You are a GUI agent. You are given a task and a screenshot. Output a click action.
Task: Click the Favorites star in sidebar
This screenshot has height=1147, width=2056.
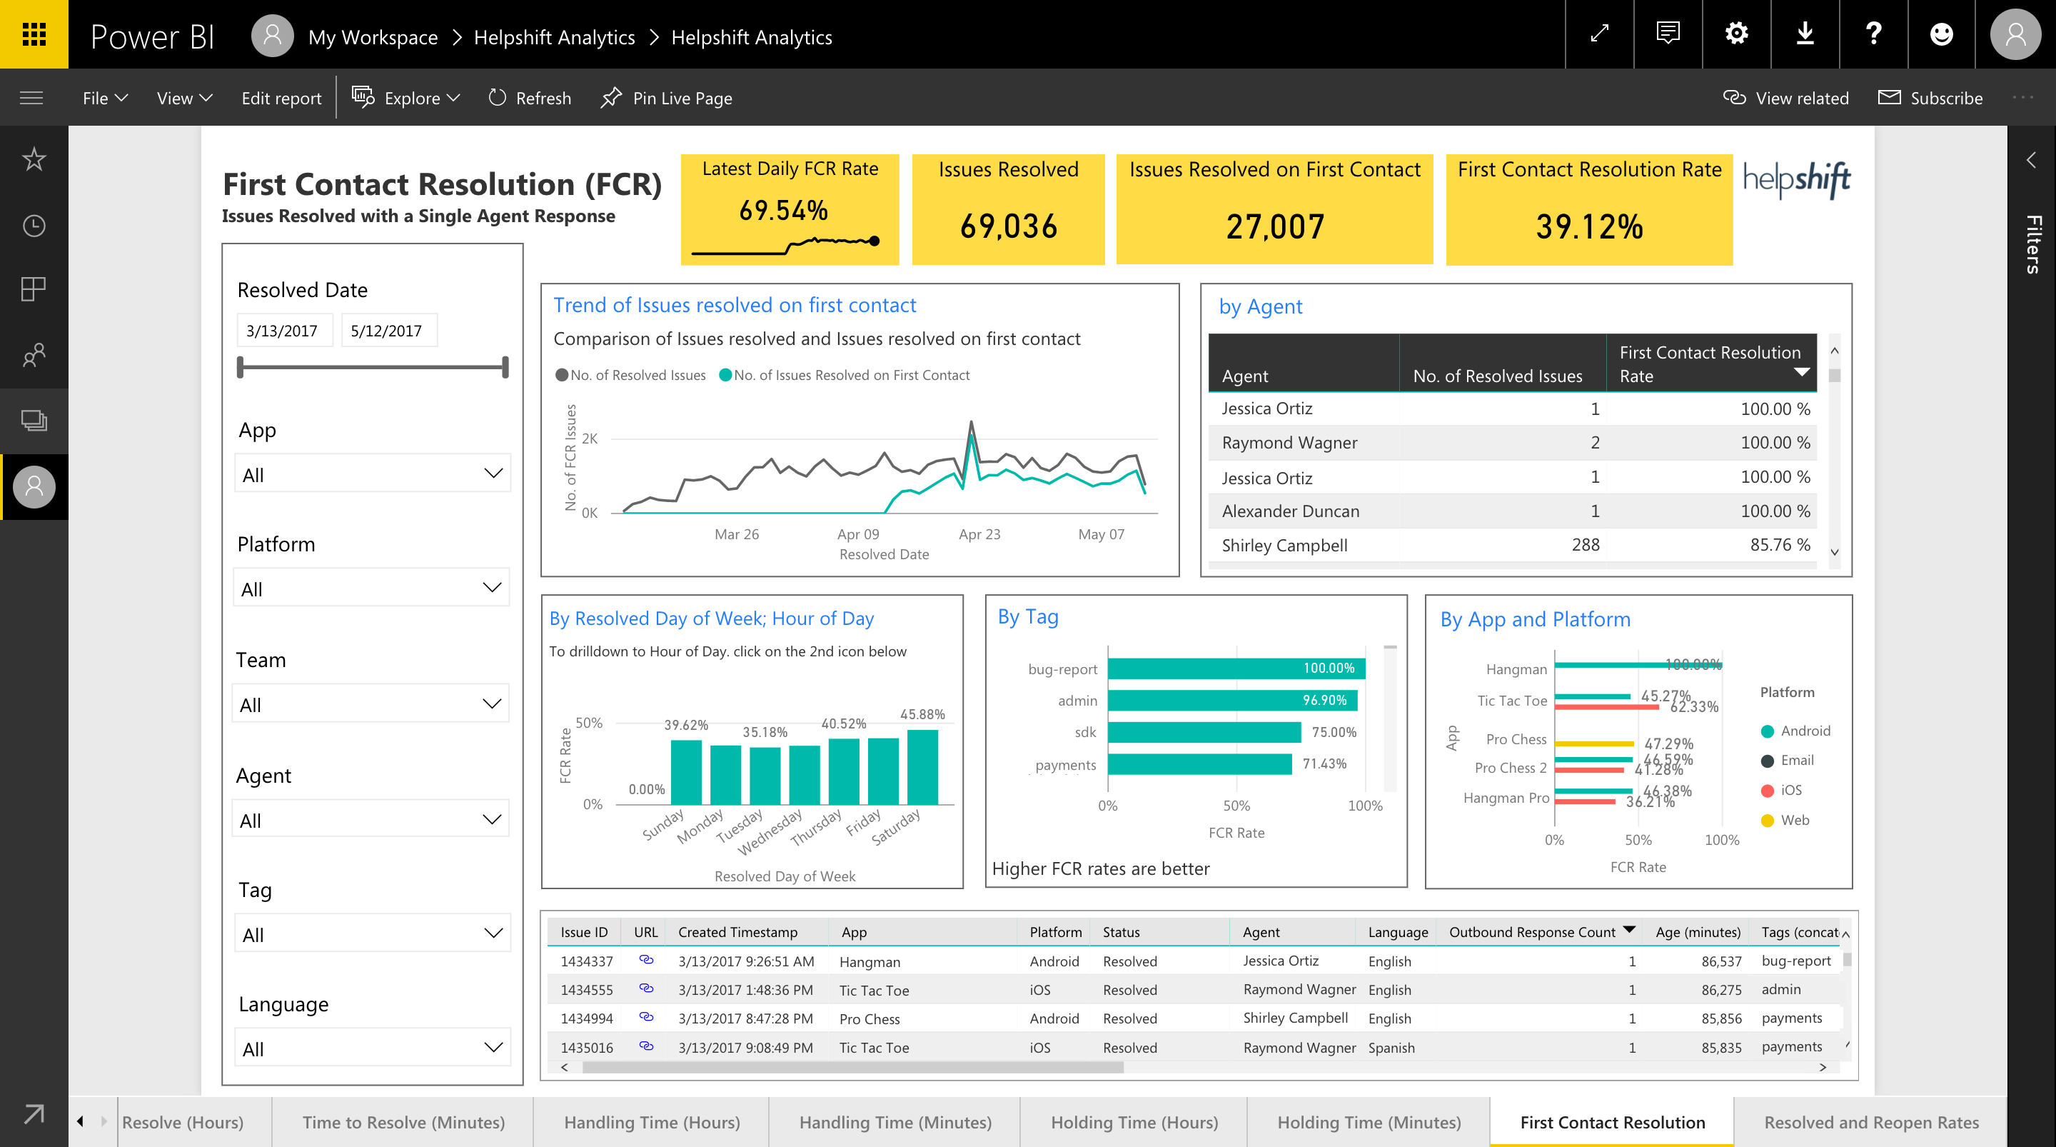34,159
